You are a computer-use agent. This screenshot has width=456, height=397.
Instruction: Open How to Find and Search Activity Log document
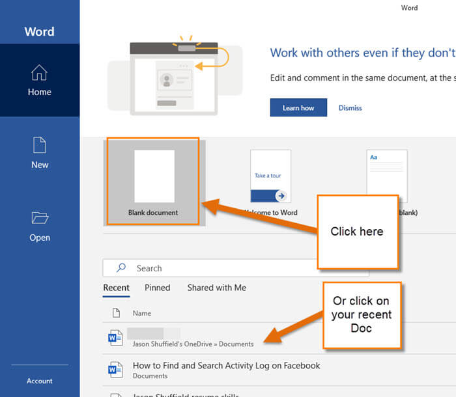tap(279, 370)
